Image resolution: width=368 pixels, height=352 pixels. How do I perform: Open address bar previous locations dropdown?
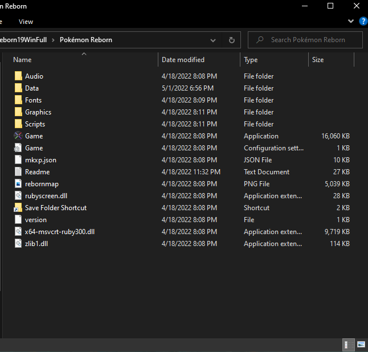coord(213,40)
